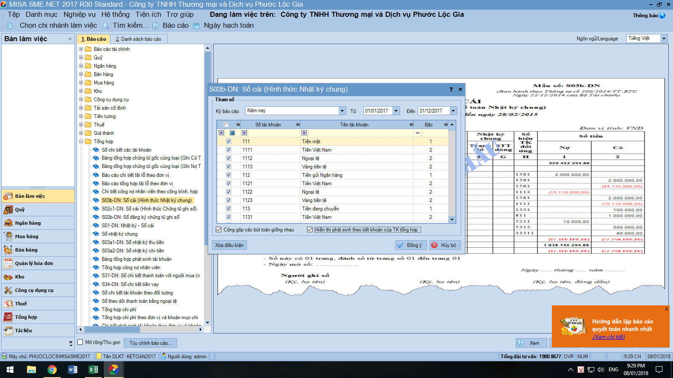Collapse the Bàn làm việc panel chevron

[70, 39]
